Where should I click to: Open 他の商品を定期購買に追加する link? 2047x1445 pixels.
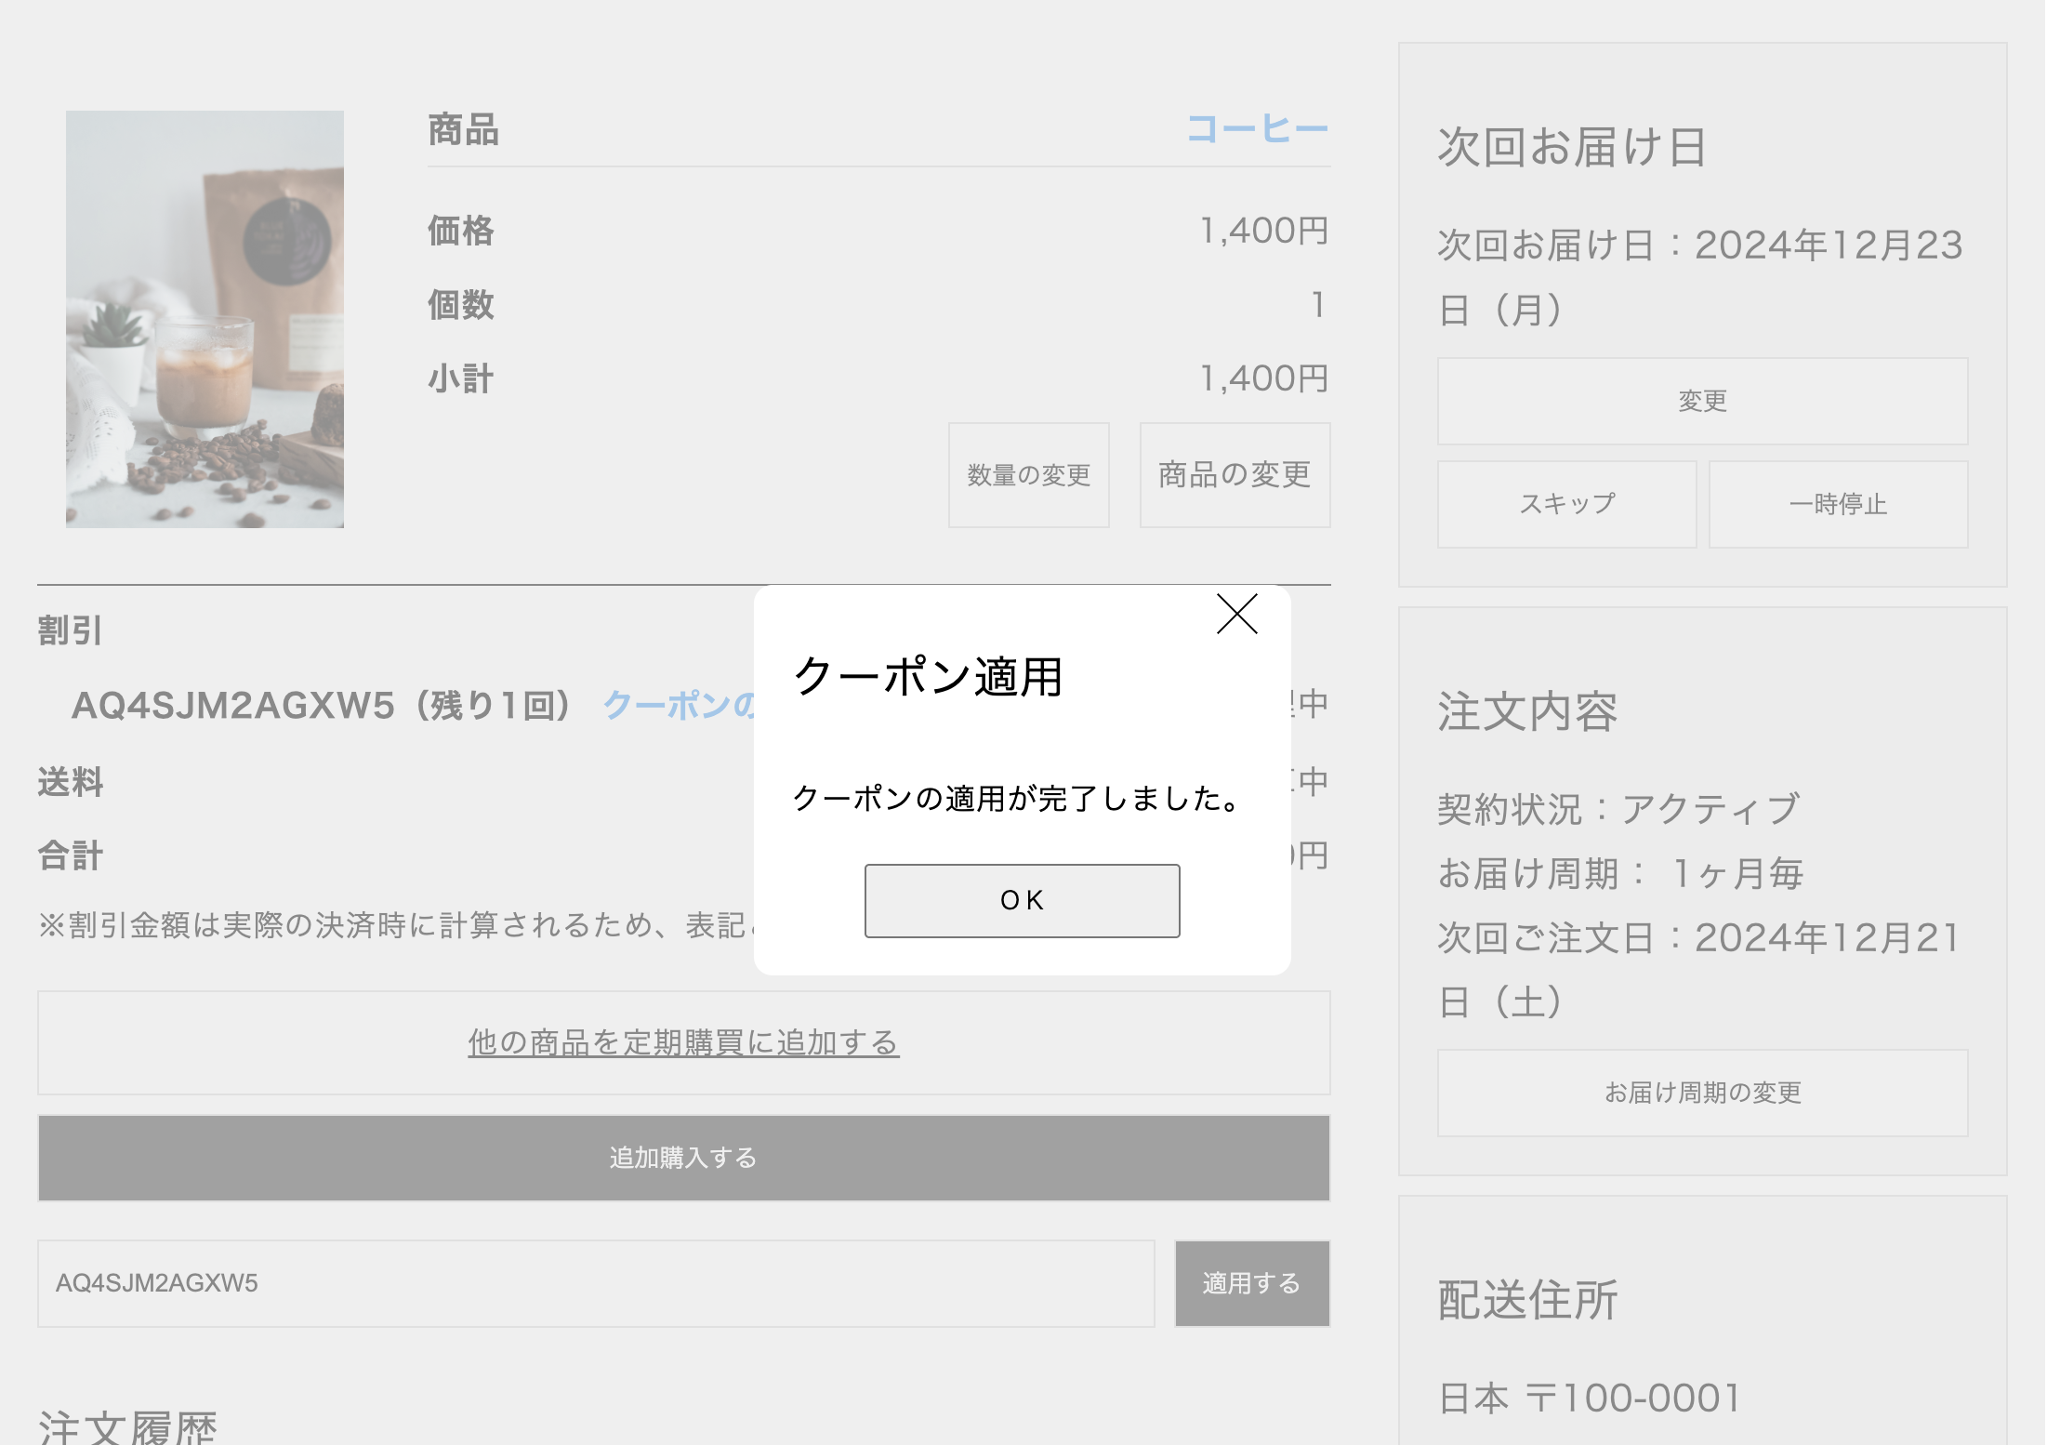pyautogui.click(x=683, y=1042)
